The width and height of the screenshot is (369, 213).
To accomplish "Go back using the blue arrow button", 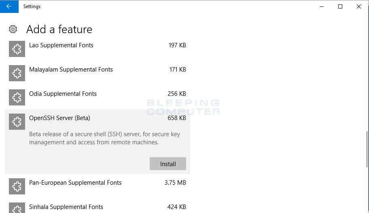I will [x=9, y=6].
